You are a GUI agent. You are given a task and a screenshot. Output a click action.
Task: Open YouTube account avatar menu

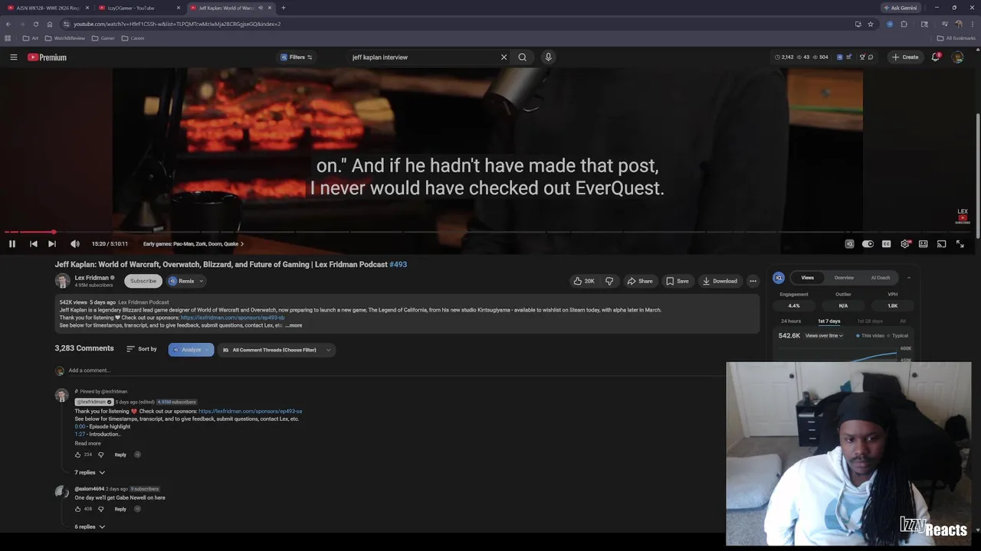(x=957, y=57)
